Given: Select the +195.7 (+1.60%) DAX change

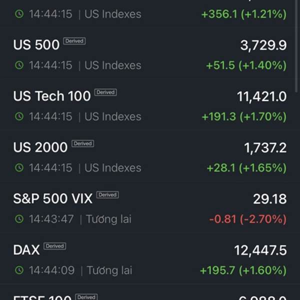Looking at the screenshot, I should (243, 270).
